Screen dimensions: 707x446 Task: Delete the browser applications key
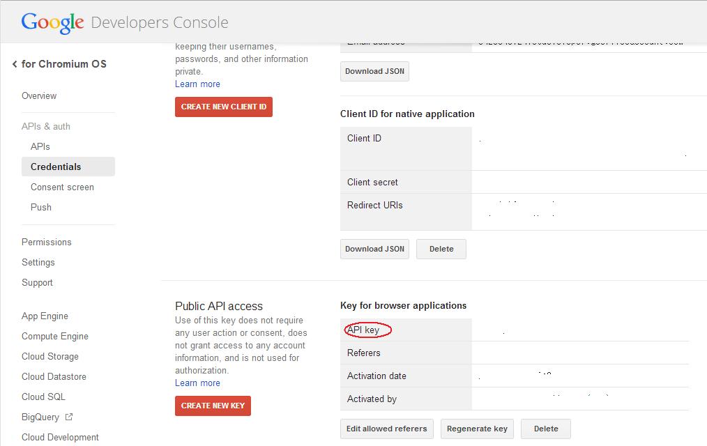(x=546, y=429)
